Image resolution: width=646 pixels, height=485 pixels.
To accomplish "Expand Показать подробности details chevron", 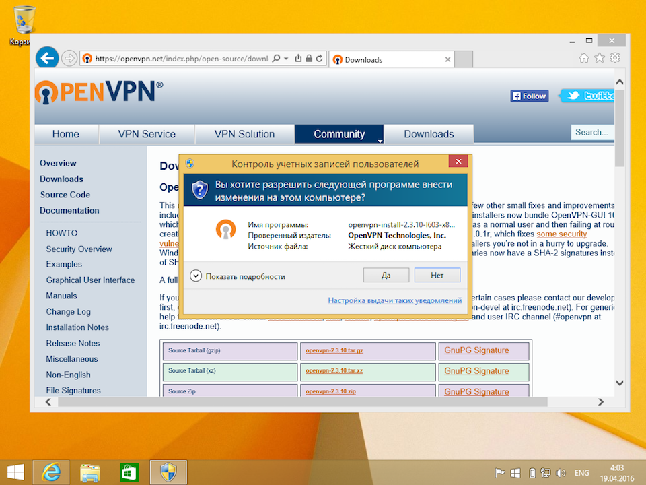I will pyautogui.click(x=196, y=276).
